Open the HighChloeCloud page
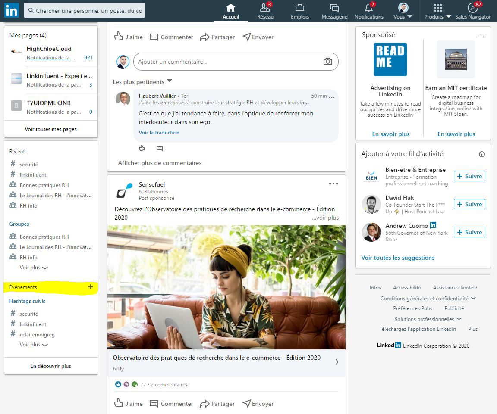 pos(49,49)
